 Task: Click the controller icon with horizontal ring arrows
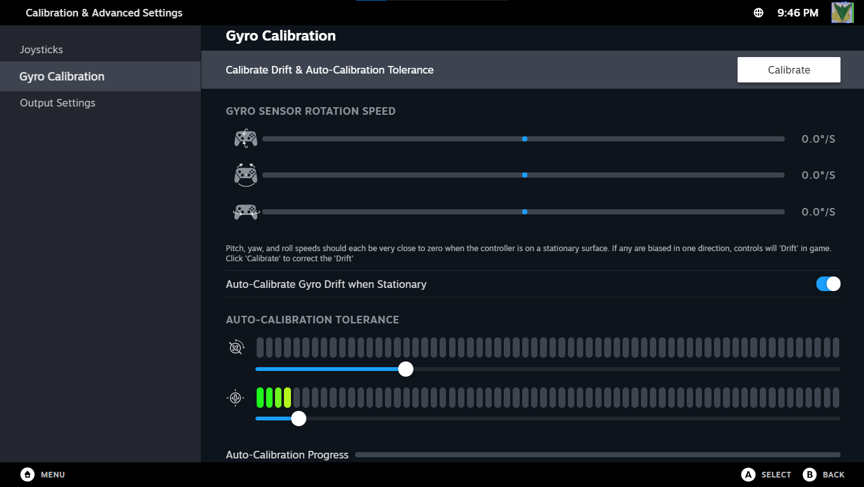[x=246, y=212]
